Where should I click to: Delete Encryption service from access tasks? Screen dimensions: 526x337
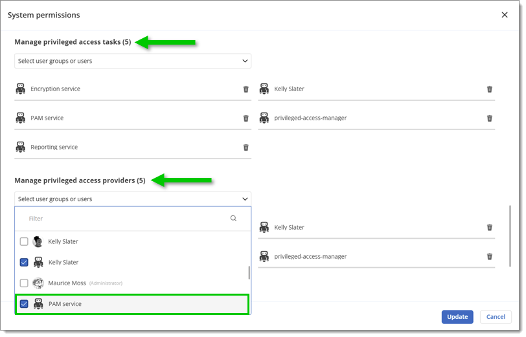pyautogui.click(x=246, y=89)
